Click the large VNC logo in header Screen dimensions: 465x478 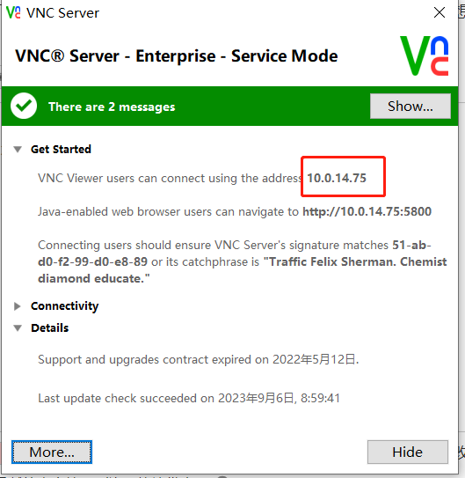425,55
